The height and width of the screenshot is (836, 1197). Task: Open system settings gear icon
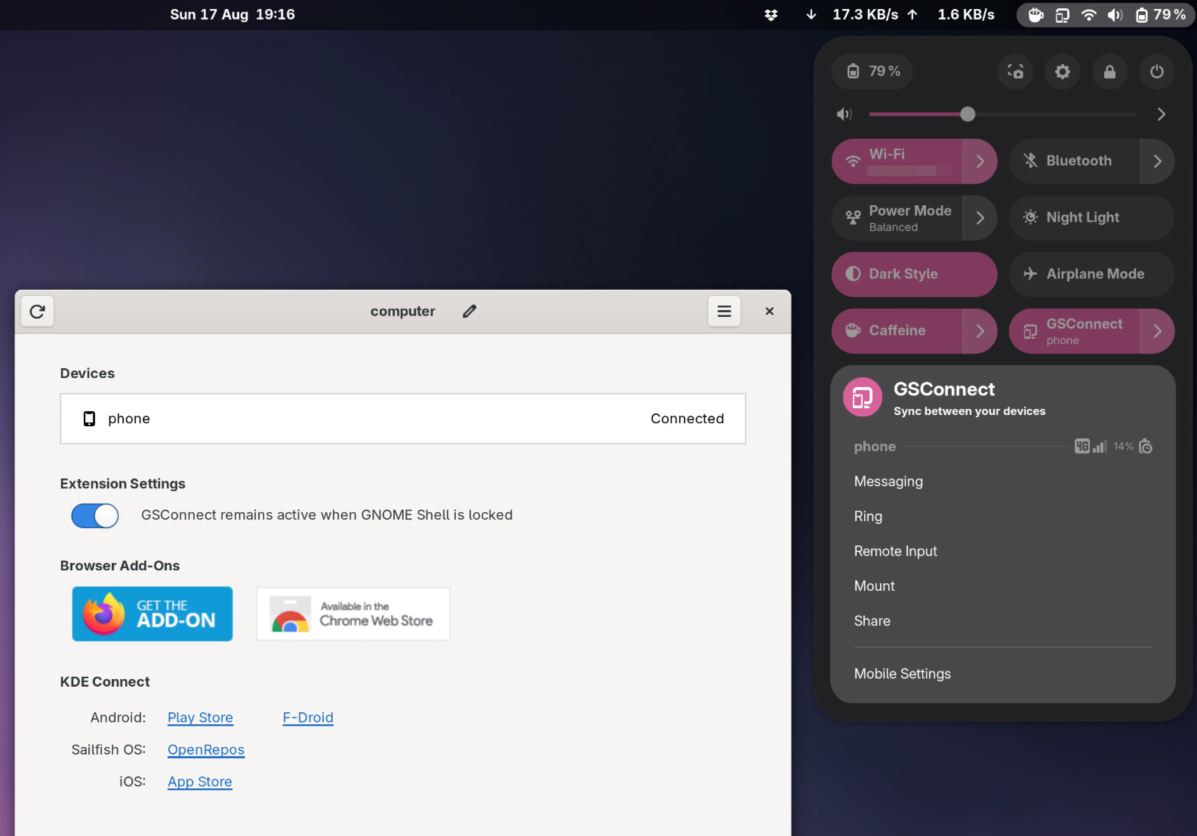[1063, 71]
